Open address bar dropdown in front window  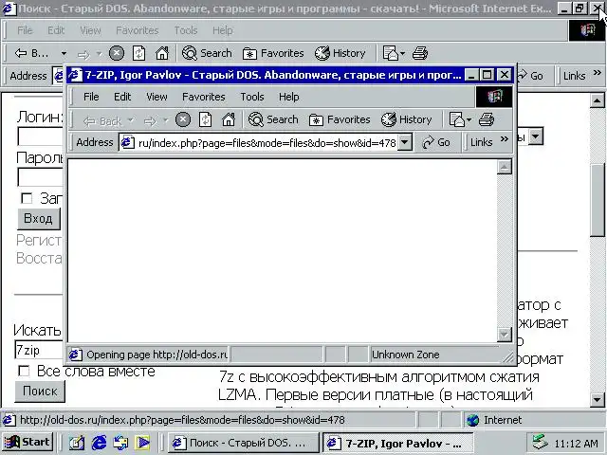click(405, 142)
